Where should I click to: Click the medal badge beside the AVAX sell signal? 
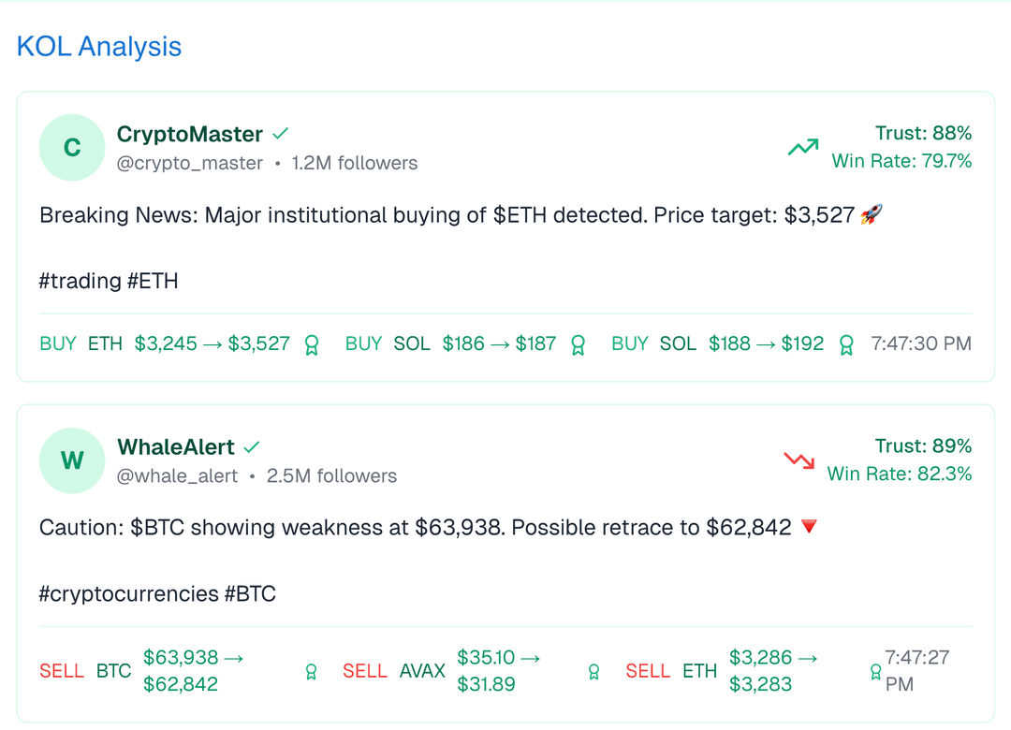(x=595, y=671)
